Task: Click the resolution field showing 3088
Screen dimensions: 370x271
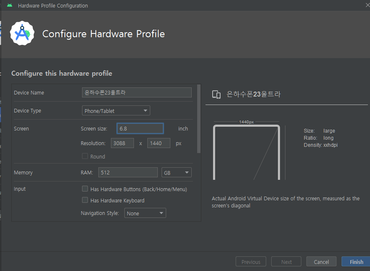Action: pos(122,143)
